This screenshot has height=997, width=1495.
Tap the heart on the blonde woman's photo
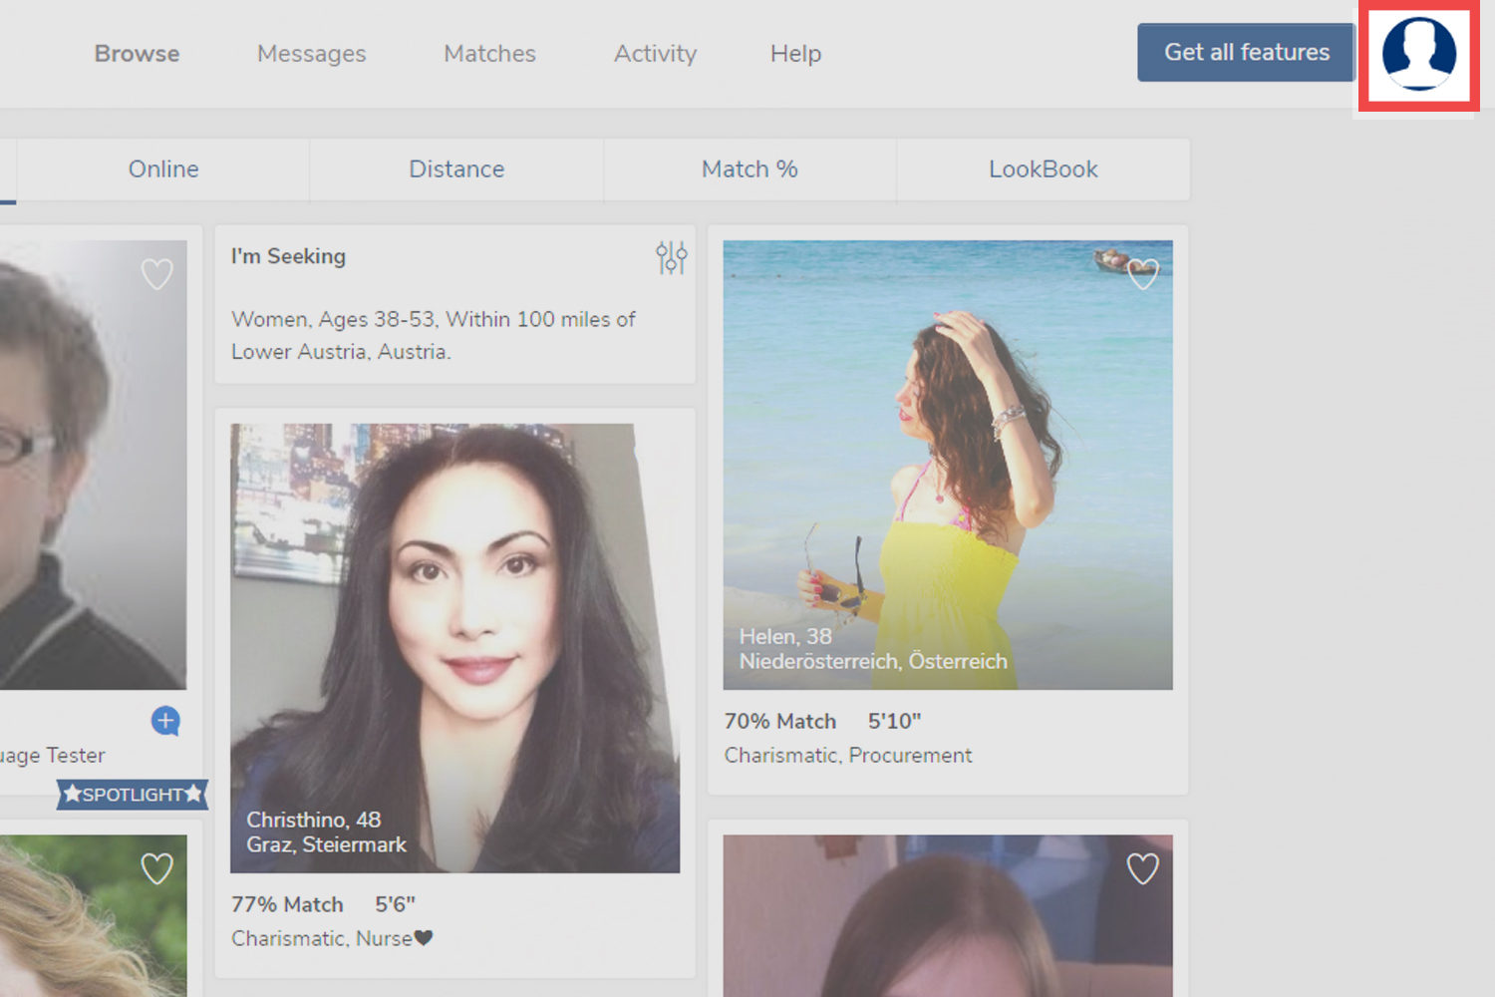pos(156,868)
